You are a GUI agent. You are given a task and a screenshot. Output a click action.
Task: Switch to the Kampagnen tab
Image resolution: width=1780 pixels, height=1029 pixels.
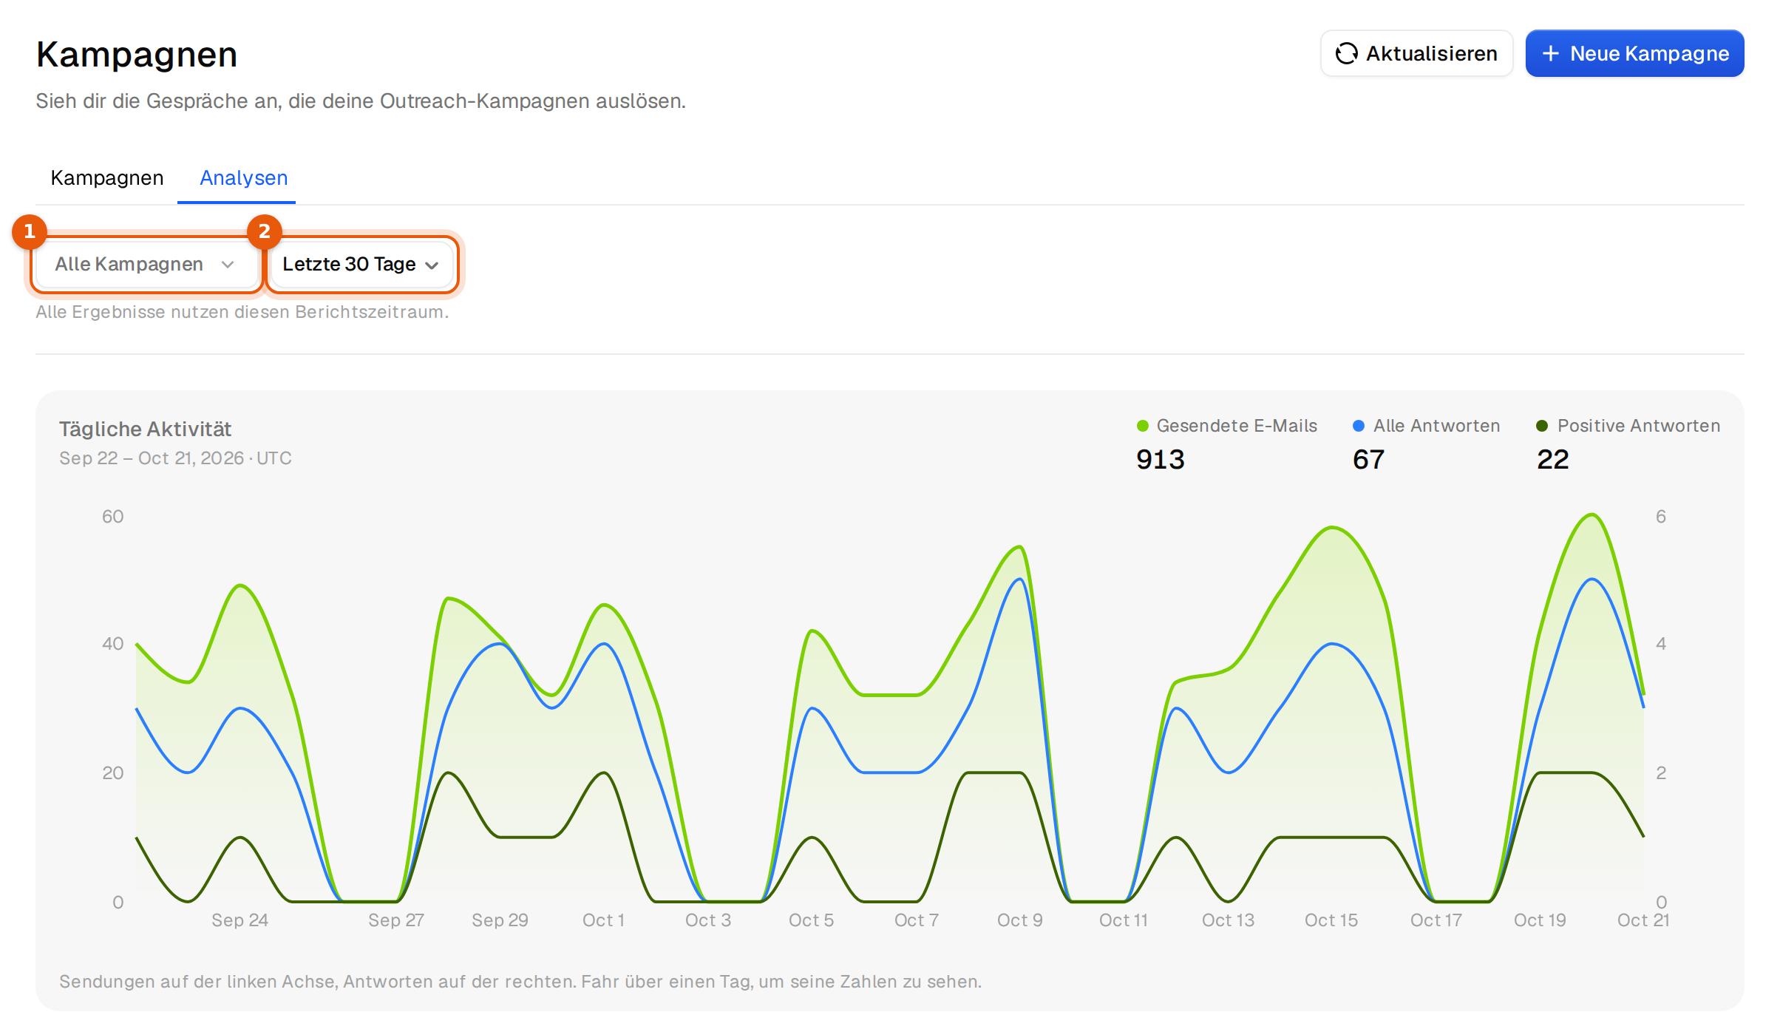point(107,178)
